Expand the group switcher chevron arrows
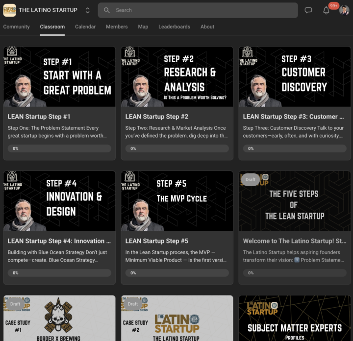Screen dimensions: 353x341 point(88,10)
